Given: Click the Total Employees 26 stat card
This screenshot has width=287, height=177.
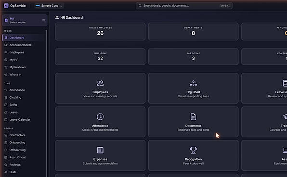Looking at the screenshot, I should pos(100,31).
